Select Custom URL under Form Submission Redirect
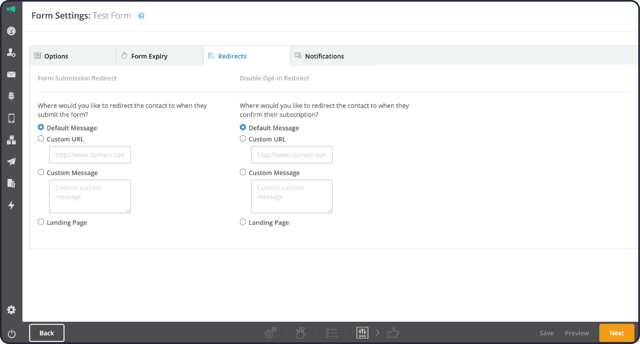This screenshot has width=640, height=344. [41, 138]
